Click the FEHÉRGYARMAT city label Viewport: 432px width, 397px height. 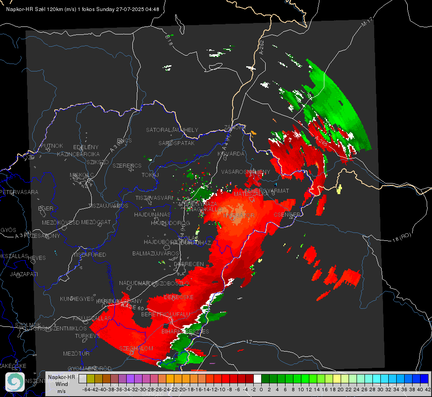click(x=267, y=191)
